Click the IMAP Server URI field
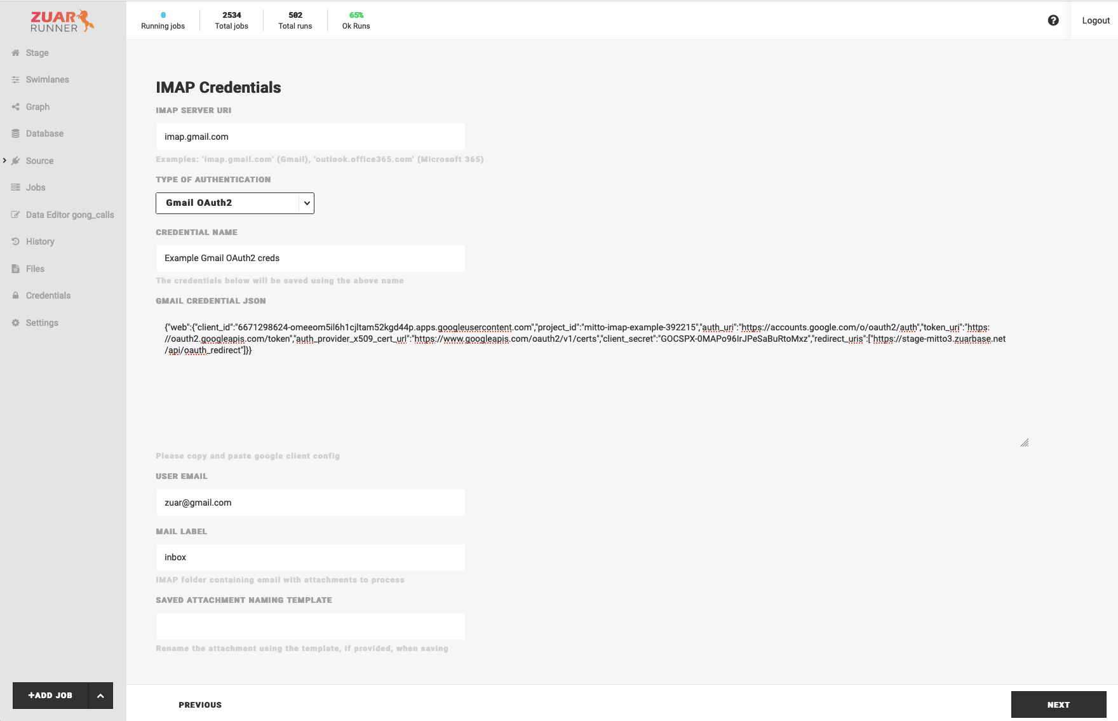This screenshot has height=721, width=1118. tap(311, 137)
